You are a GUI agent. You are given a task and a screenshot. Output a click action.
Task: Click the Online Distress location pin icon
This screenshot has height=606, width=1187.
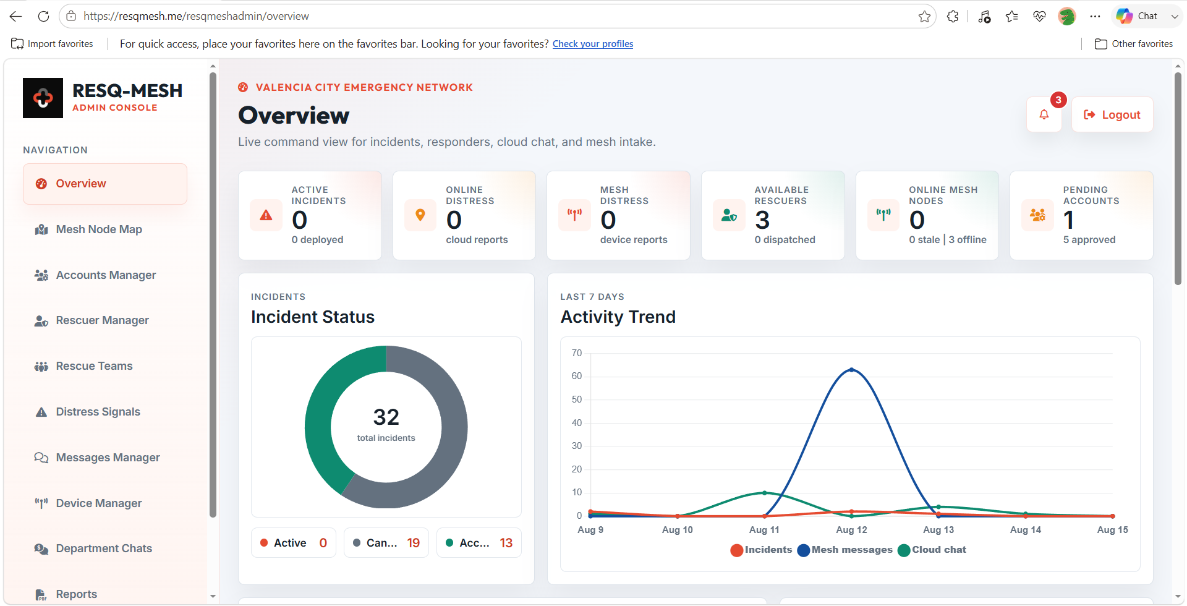pyautogui.click(x=420, y=215)
